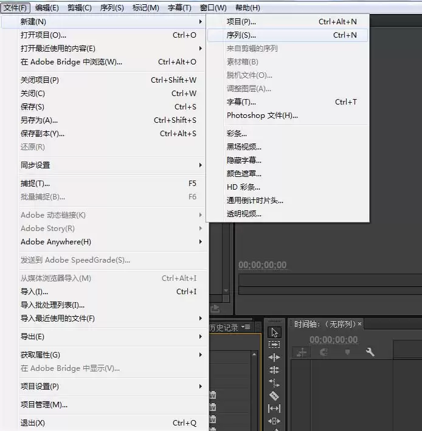Click the add marker icon in timeline
The image size is (422, 431).
click(347, 352)
